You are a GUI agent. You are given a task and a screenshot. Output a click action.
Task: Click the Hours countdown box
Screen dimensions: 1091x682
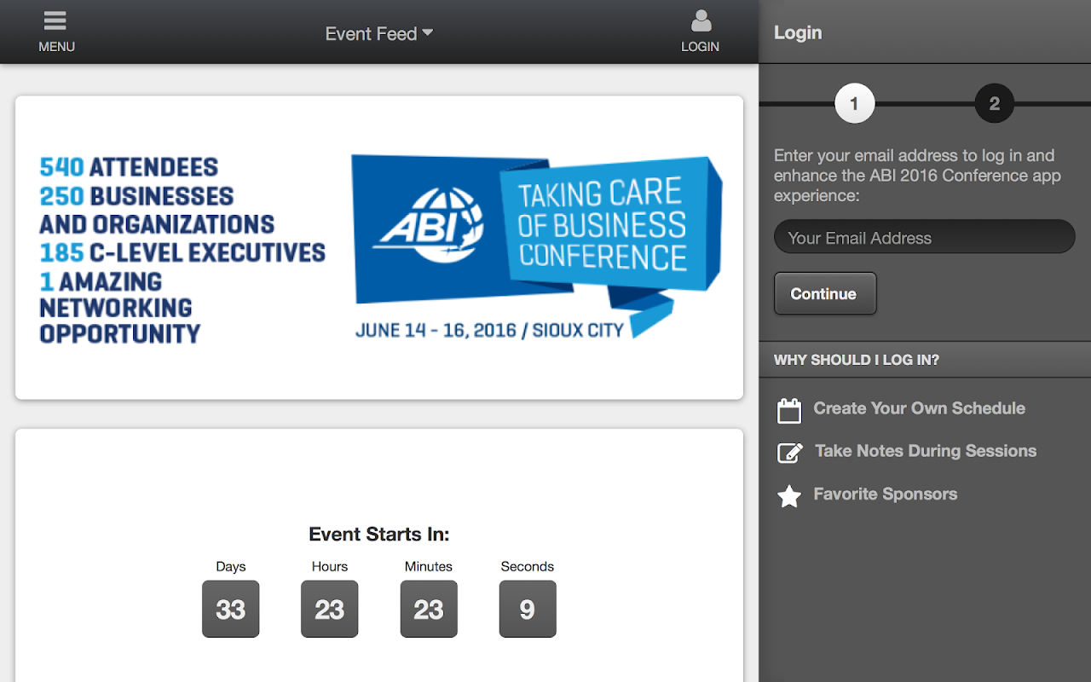pos(329,609)
